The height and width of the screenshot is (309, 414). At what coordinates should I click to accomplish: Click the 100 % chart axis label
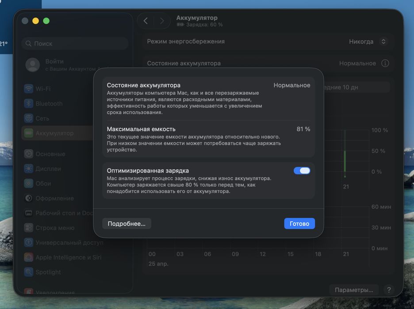click(379, 130)
